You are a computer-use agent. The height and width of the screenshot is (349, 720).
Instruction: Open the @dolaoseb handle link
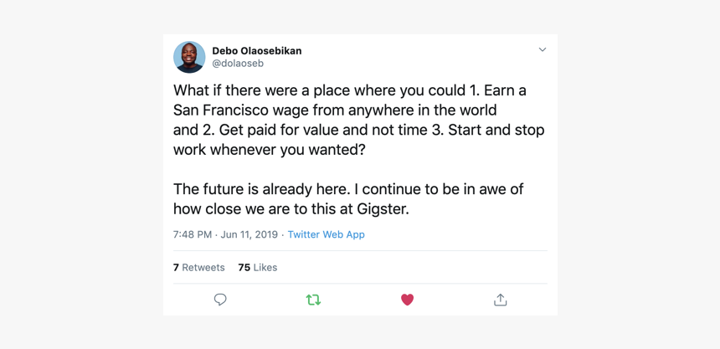coord(238,64)
